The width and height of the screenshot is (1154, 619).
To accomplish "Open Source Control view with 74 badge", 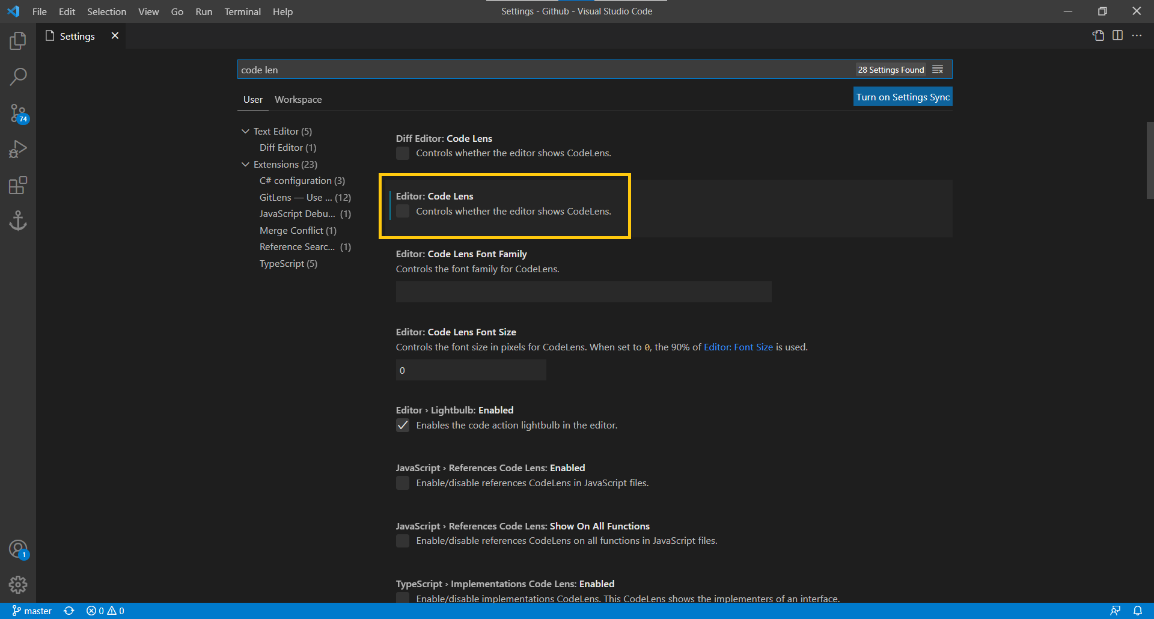I will click(18, 113).
